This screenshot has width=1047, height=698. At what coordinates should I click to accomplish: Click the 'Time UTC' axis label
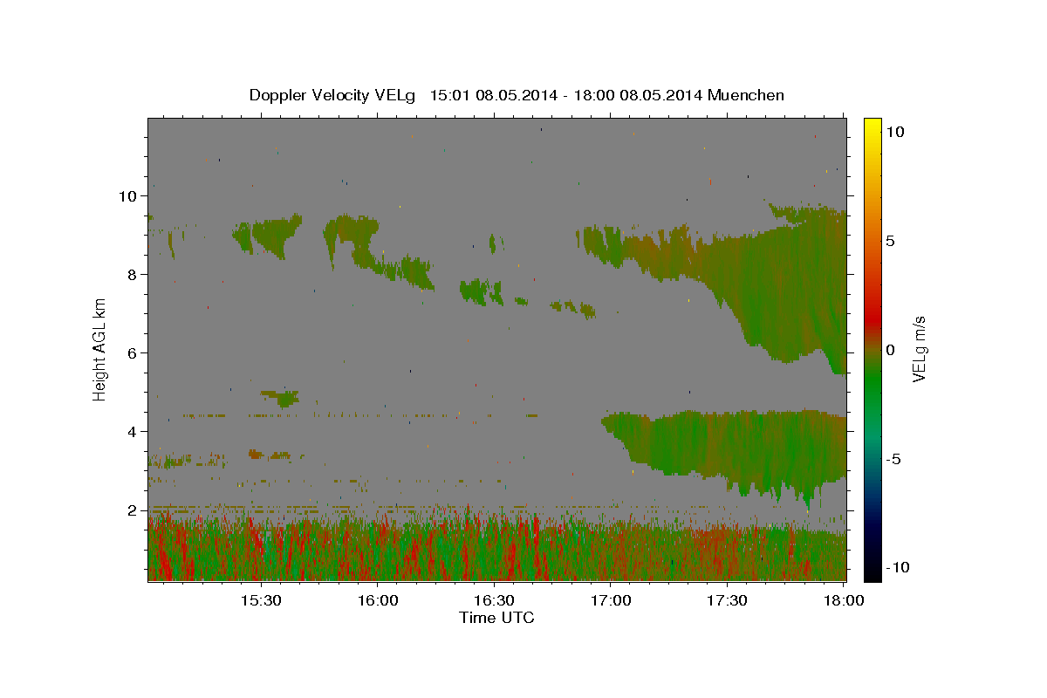pyautogui.click(x=496, y=618)
